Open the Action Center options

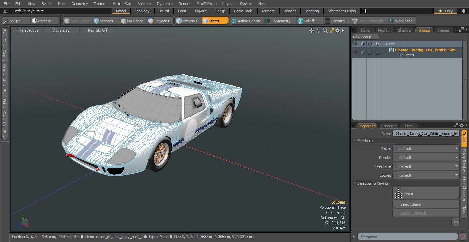(x=246, y=21)
